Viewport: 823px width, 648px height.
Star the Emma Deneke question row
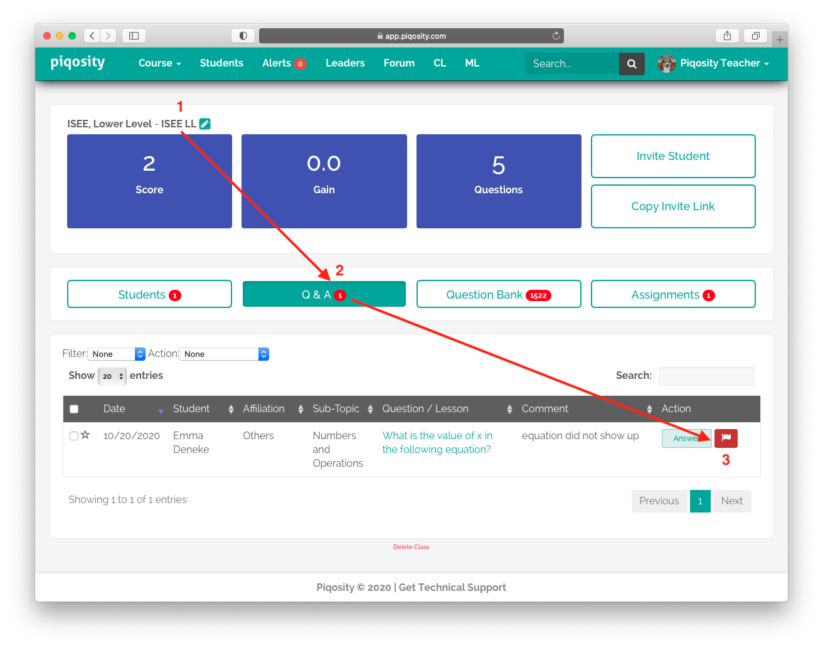(x=85, y=435)
